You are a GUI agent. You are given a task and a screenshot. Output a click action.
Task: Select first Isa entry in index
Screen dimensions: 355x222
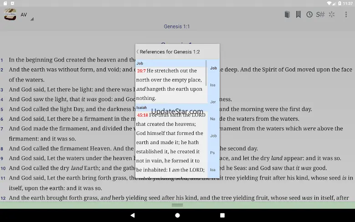[x=213, y=85]
